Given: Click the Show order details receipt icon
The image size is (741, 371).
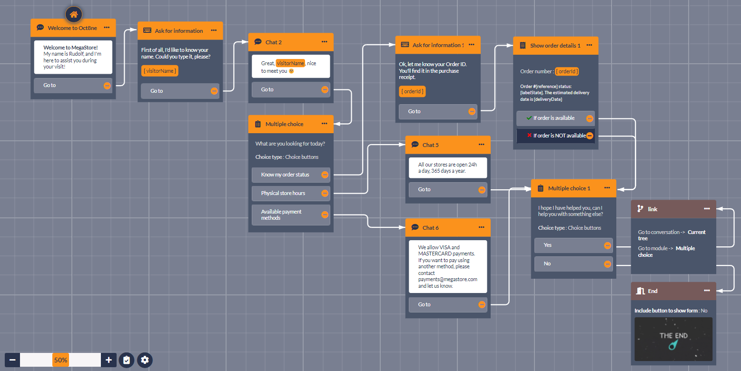Looking at the screenshot, I should point(522,46).
